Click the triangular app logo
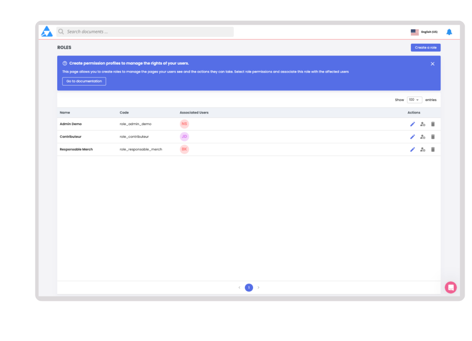Screen dimensions: 472x341 (47, 31)
